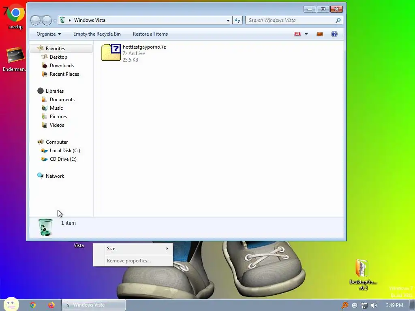Open the network tray icon
This screenshot has width=415, height=311.
[x=364, y=305]
